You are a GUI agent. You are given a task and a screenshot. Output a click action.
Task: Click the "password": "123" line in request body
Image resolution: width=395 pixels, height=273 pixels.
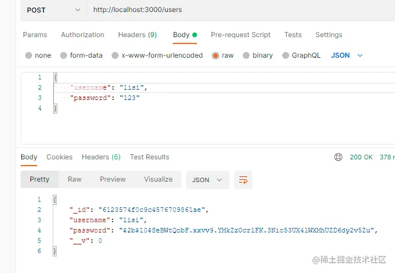click(x=105, y=98)
